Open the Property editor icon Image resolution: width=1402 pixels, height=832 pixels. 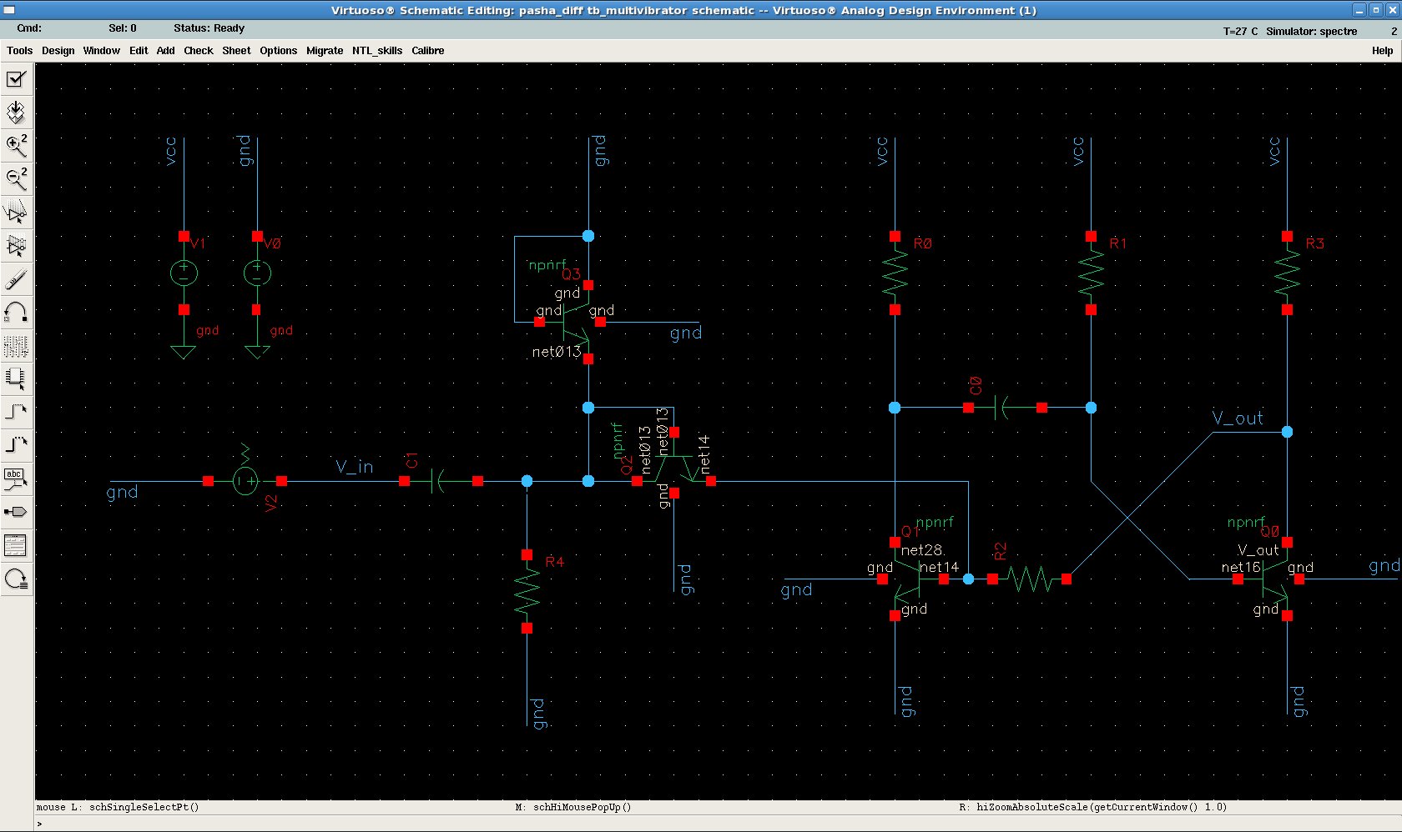(x=16, y=346)
